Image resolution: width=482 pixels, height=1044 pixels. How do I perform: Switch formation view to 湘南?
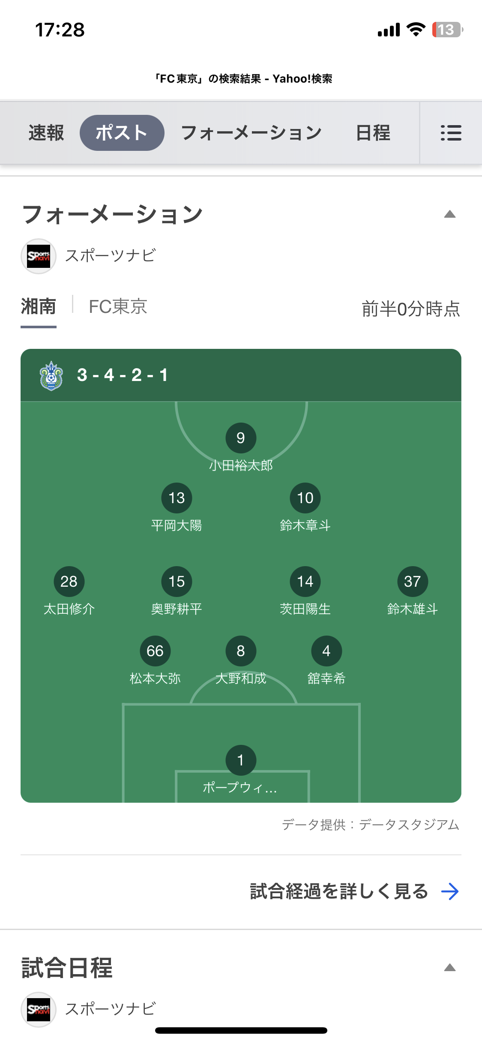pos(39,307)
